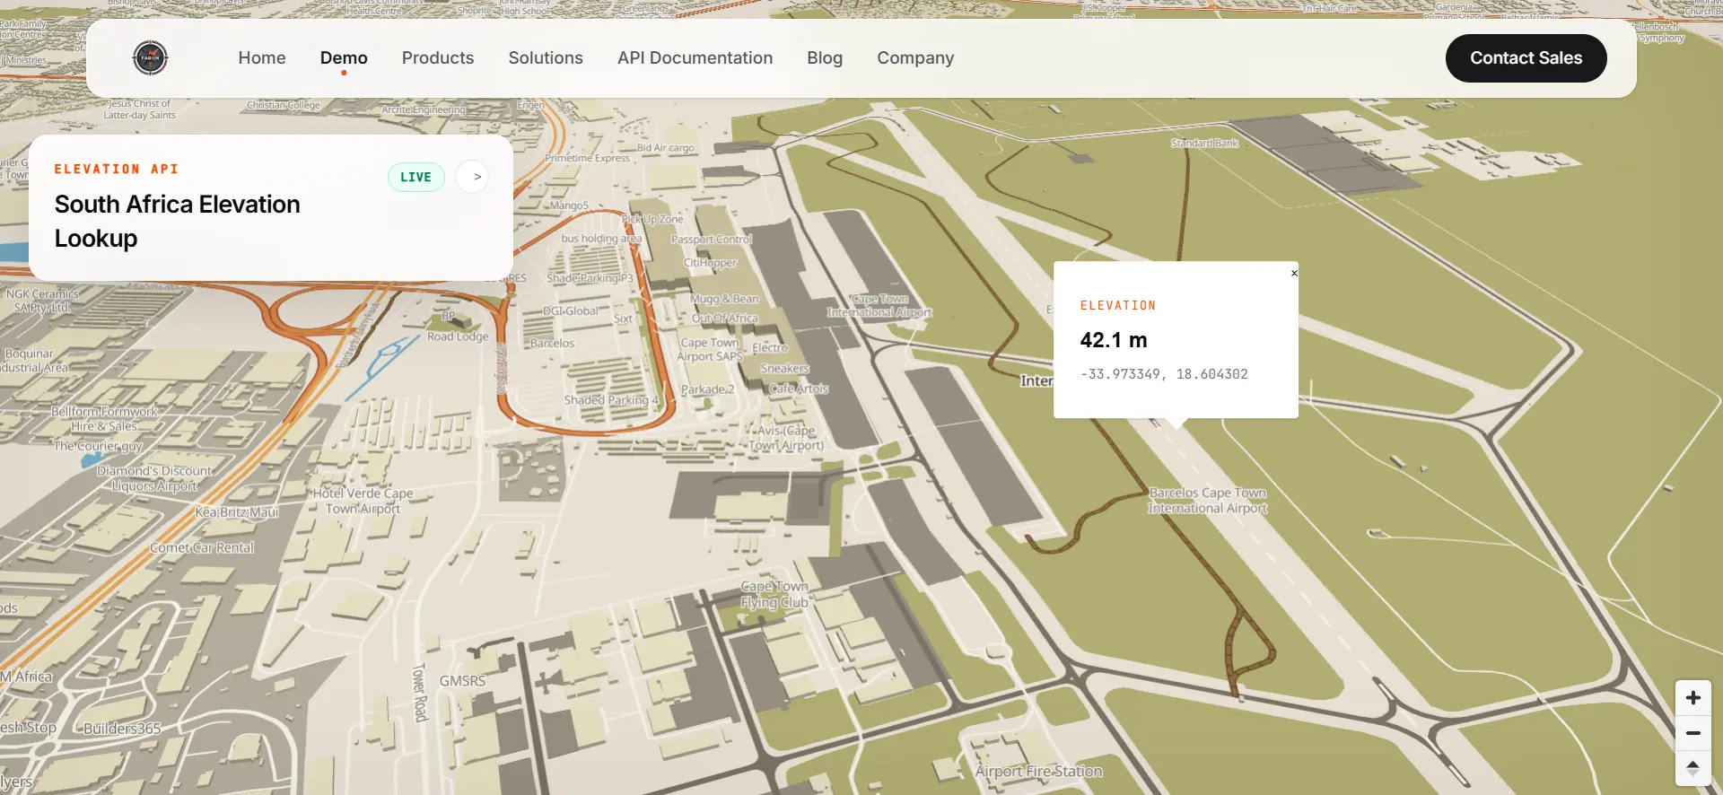Click the Mugg & Bean map label
This screenshot has height=795, width=1723.
(x=724, y=299)
